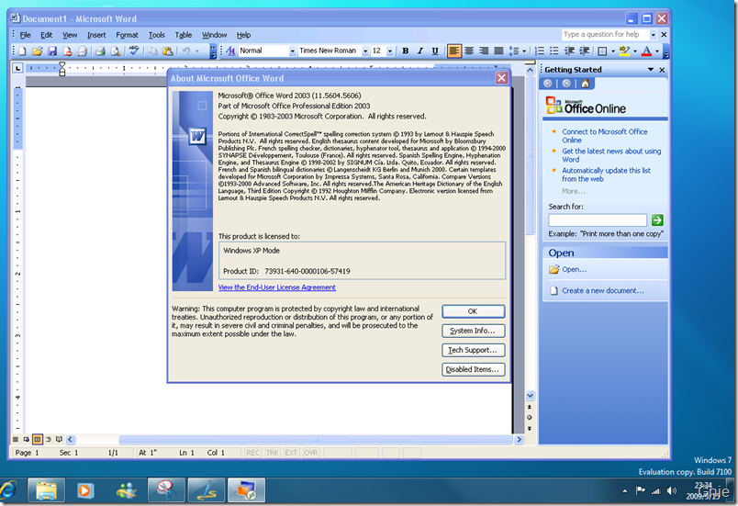Open the Undo history dropdown arrow

tap(197, 51)
